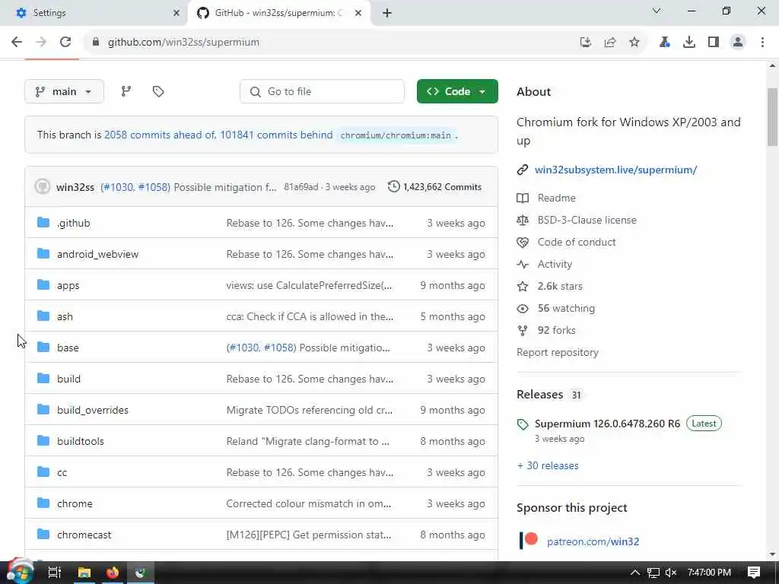Open the #1030 issue link in base row
The image size is (779, 584).
(243, 348)
